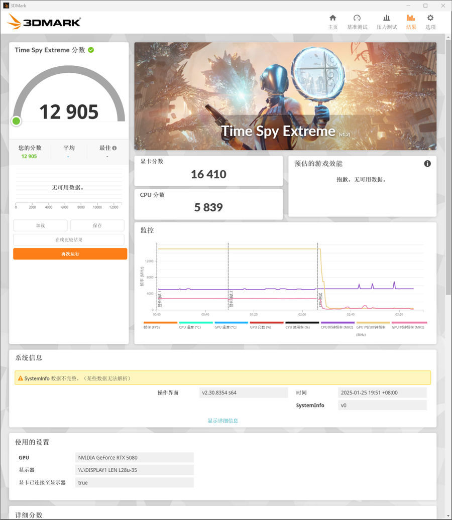452x520 pixels.
Task: Click the 操作界面 version field v2.30.8354 s64
Action: coord(244,393)
